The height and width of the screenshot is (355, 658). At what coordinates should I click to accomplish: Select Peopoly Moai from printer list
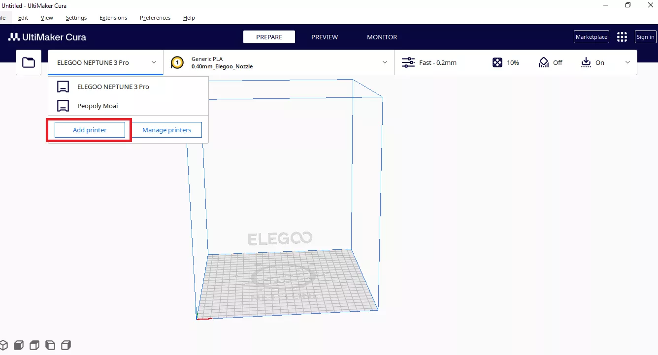coord(98,105)
